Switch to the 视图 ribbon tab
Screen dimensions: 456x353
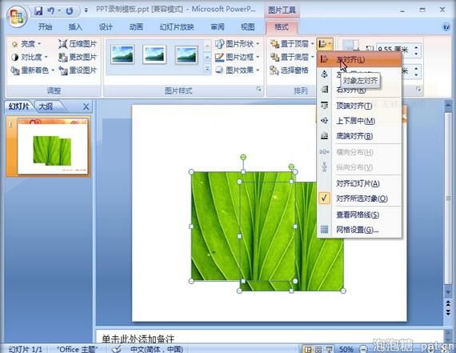tap(247, 27)
